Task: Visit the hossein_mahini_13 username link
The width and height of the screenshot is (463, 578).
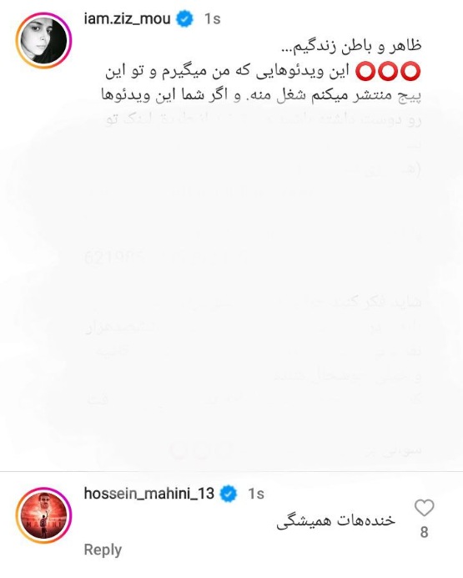Action: (x=149, y=493)
